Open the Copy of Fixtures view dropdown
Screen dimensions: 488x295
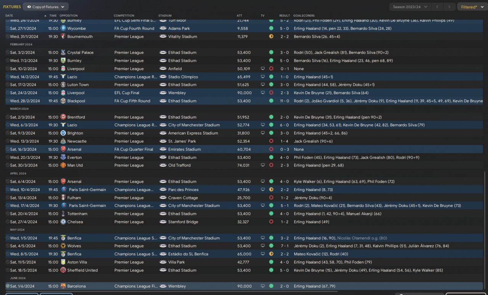click(x=46, y=7)
